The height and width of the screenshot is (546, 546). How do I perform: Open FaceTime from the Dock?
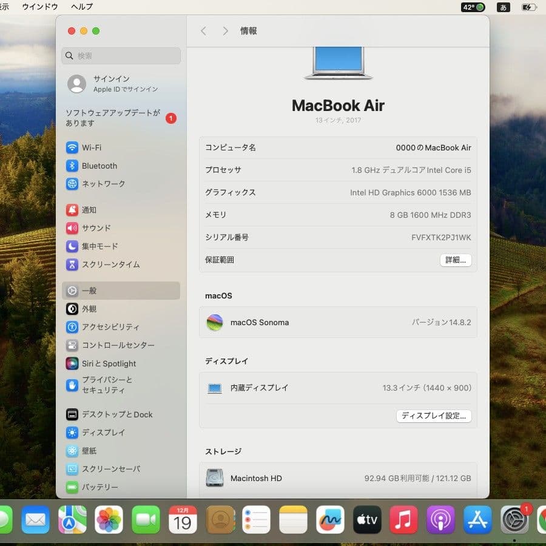(146, 520)
